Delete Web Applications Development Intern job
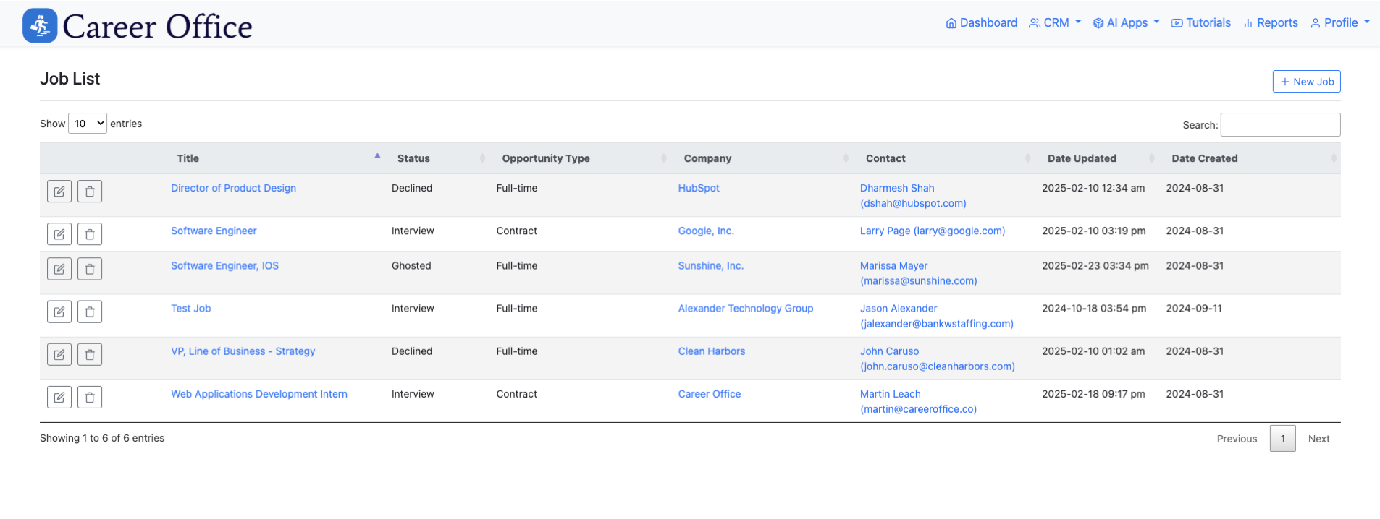The image size is (1380, 519). [x=90, y=397]
